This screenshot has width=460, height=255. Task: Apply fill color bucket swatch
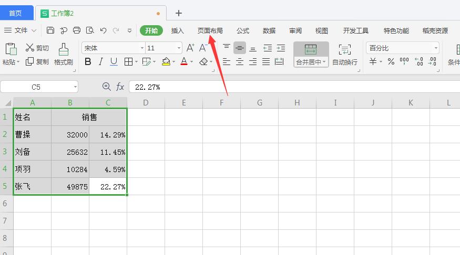point(166,61)
